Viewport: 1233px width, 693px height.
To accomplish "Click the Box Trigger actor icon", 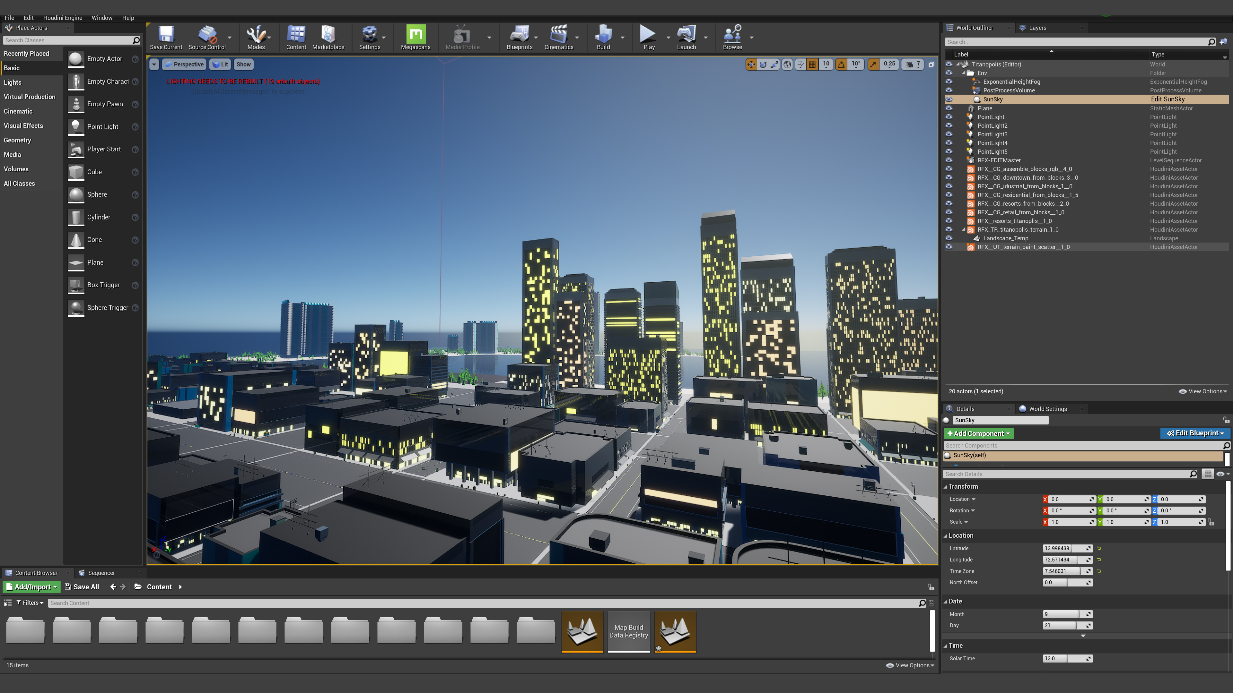I will click(76, 285).
